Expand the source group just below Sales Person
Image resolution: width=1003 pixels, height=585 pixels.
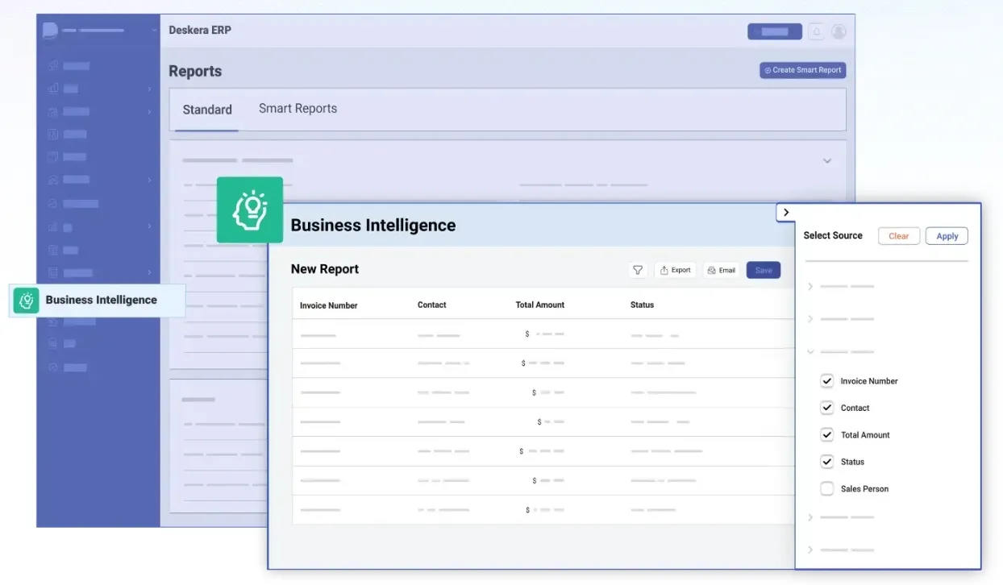point(810,517)
